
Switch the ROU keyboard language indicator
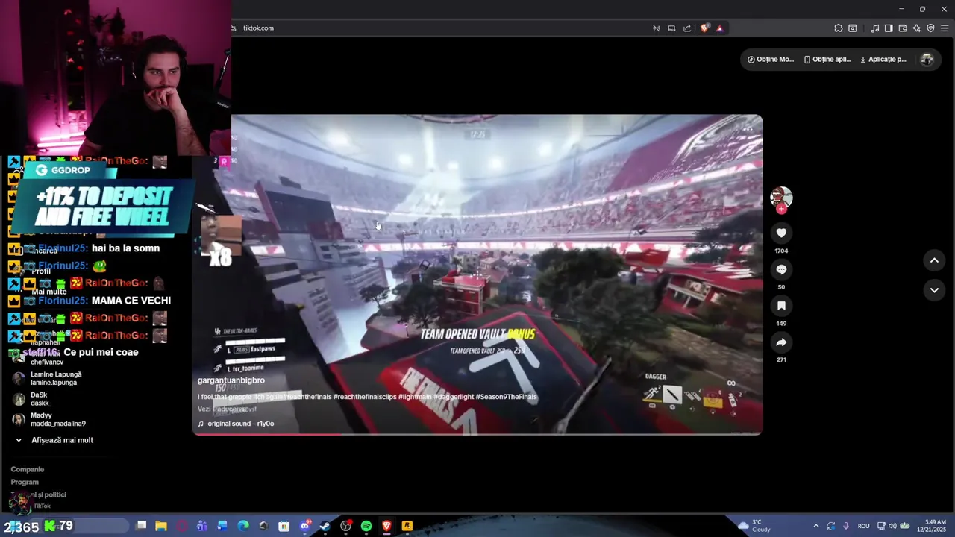863,526
